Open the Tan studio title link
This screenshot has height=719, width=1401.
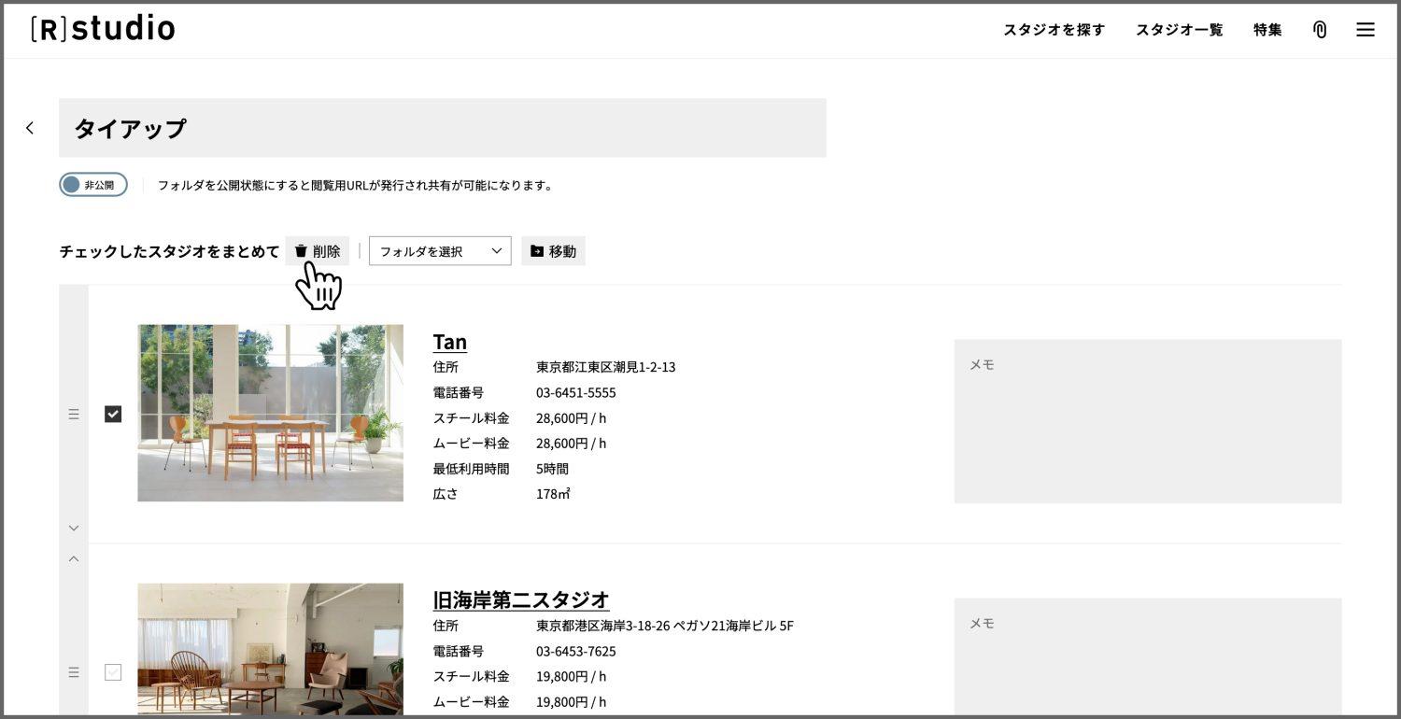(449, 342)
